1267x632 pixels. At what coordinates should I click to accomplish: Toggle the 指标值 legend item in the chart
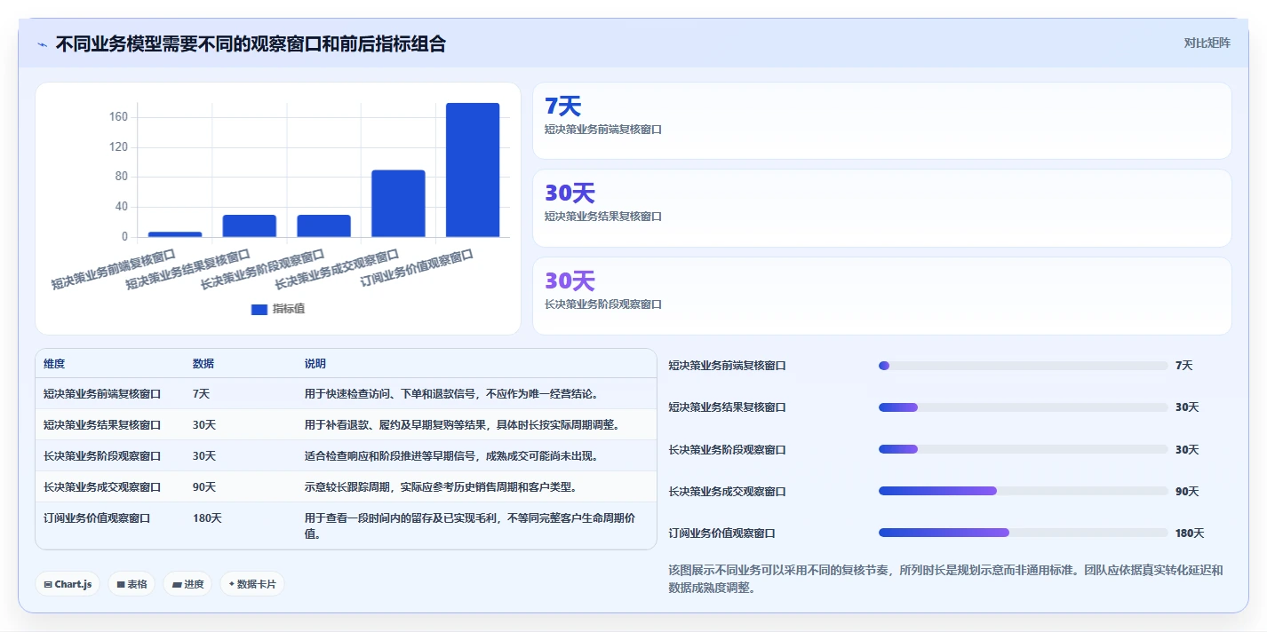pos(278,309)
